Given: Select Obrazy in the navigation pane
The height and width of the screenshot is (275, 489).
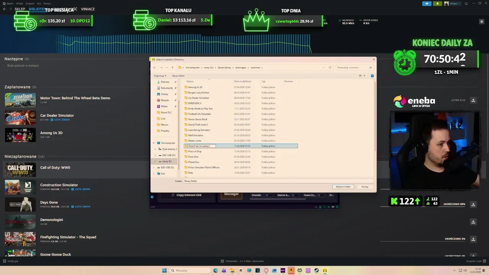Looking at the screenshot, I should tap(164, 94).
